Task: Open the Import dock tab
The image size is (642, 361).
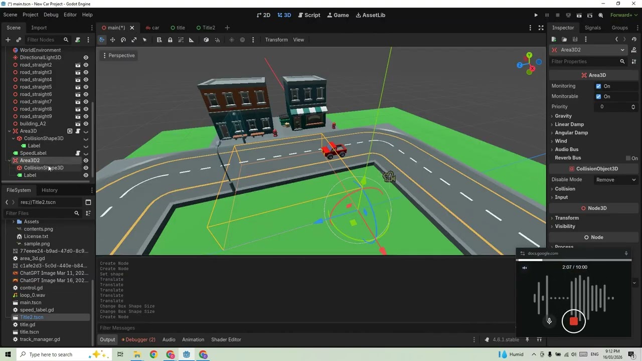Action: point(39,28)
